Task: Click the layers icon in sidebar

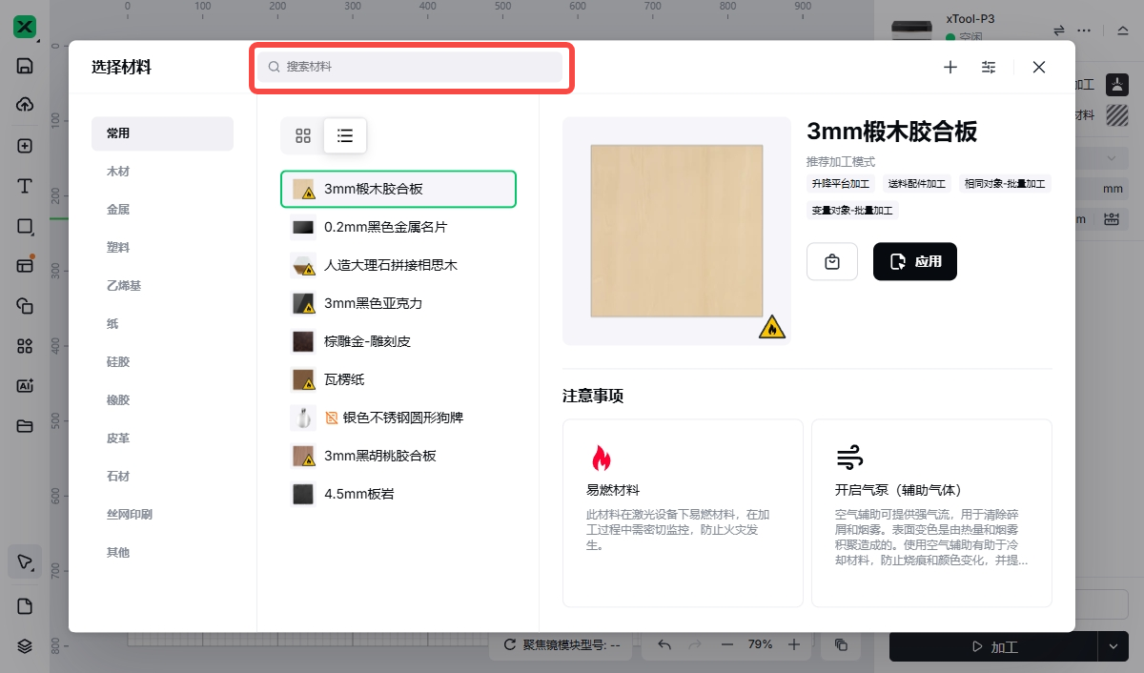Action: point(25,645)
